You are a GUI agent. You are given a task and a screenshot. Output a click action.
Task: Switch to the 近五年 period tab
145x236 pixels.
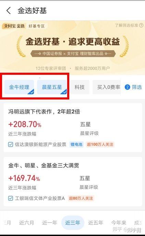click(96, 223)
